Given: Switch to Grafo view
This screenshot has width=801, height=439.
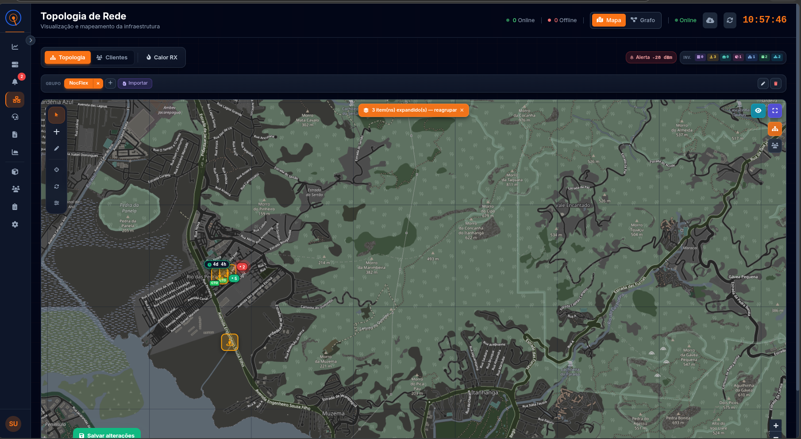Looking at the screenshot, I should [x=643, y=20].
